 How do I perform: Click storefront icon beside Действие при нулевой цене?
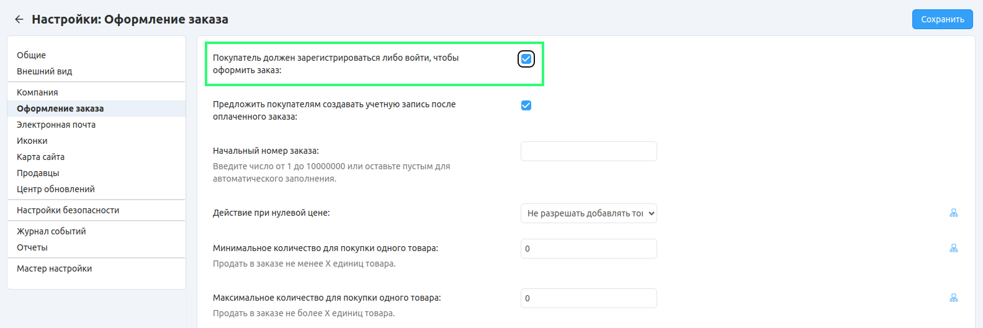953,213
